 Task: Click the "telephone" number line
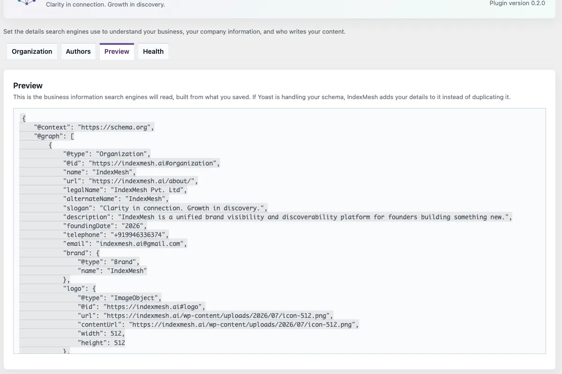coord(116,235)
